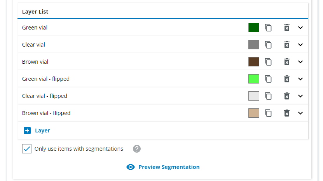The image size is (323, 181).
Task: Add a new Layer
Action: tap(37, 131)
